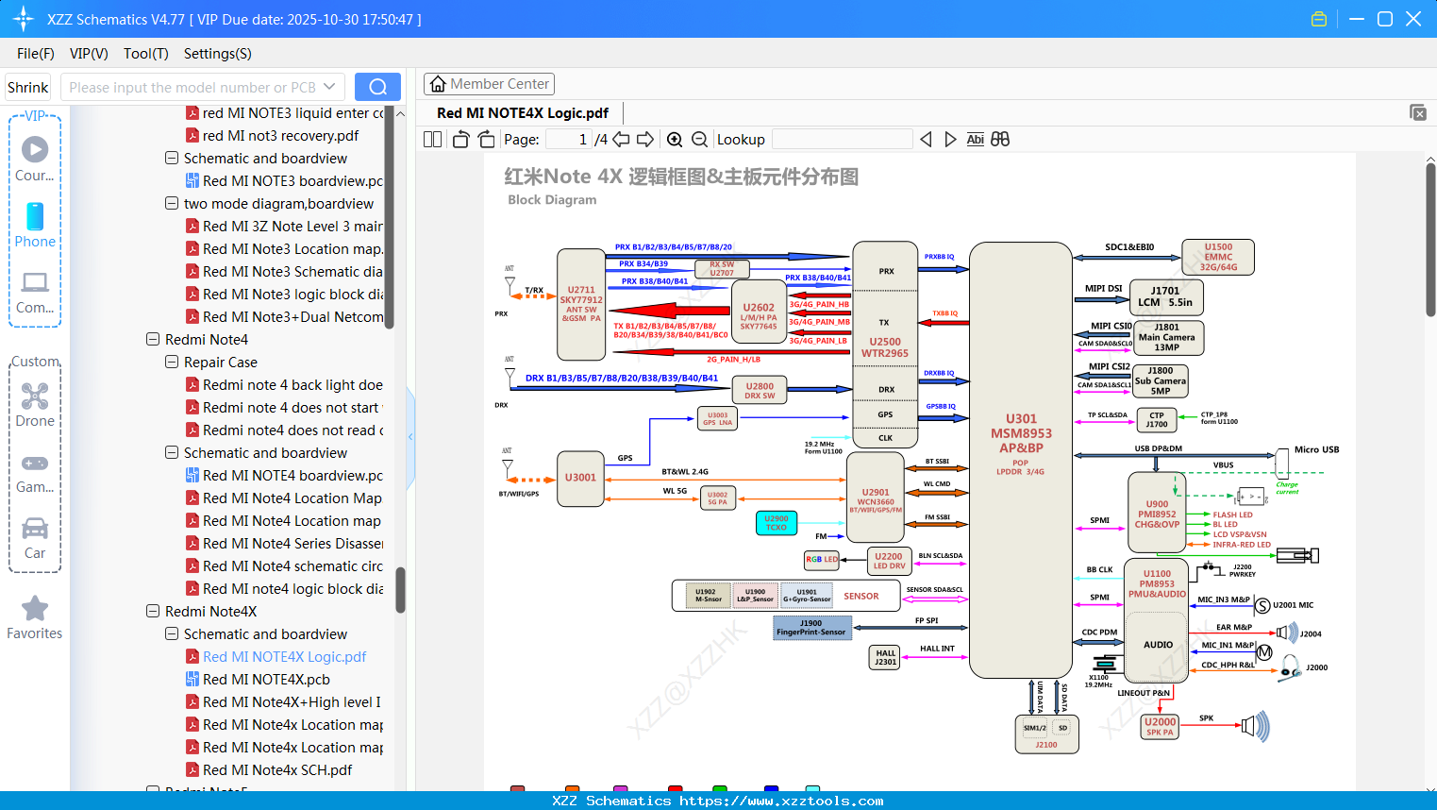The image size is (1437, 810).
Task: Open Red MI NOTE3 boardview file
Action: [x=284, y=180]
